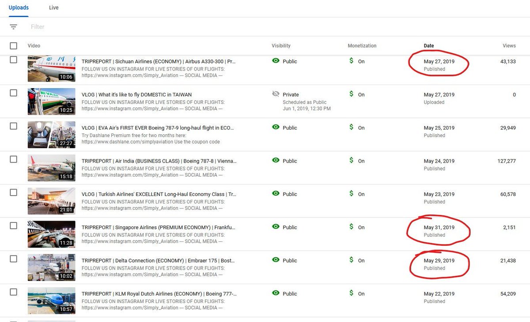Select the Delta Connection video checkbox
Screen dimensions: 530x322
coord(14,259)
